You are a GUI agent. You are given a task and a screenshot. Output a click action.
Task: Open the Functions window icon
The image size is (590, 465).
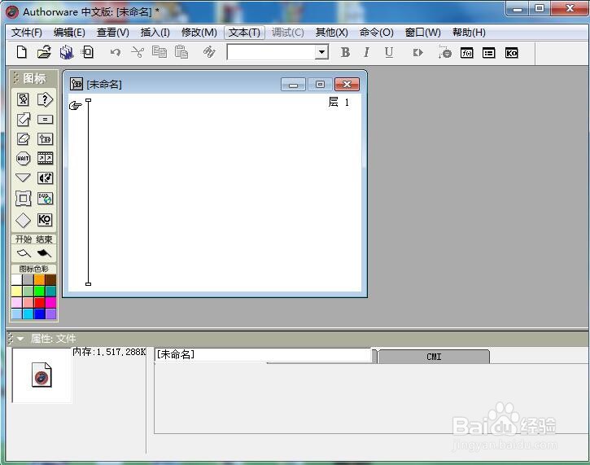[466, 53]
